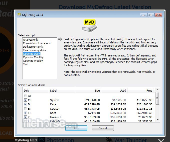Viewport: 170px width, 142px height.
Task: Click the Label column header
Action: tap(62, 91)
